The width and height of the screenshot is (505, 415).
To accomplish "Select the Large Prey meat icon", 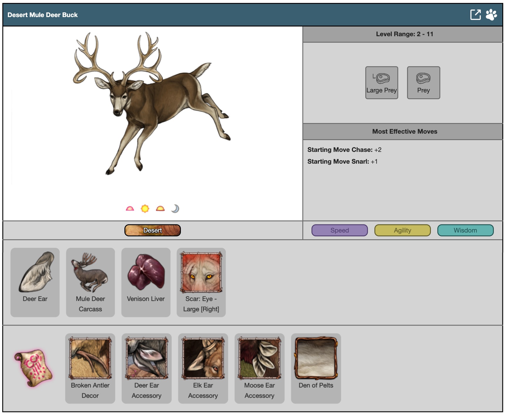I will [381, 83].
